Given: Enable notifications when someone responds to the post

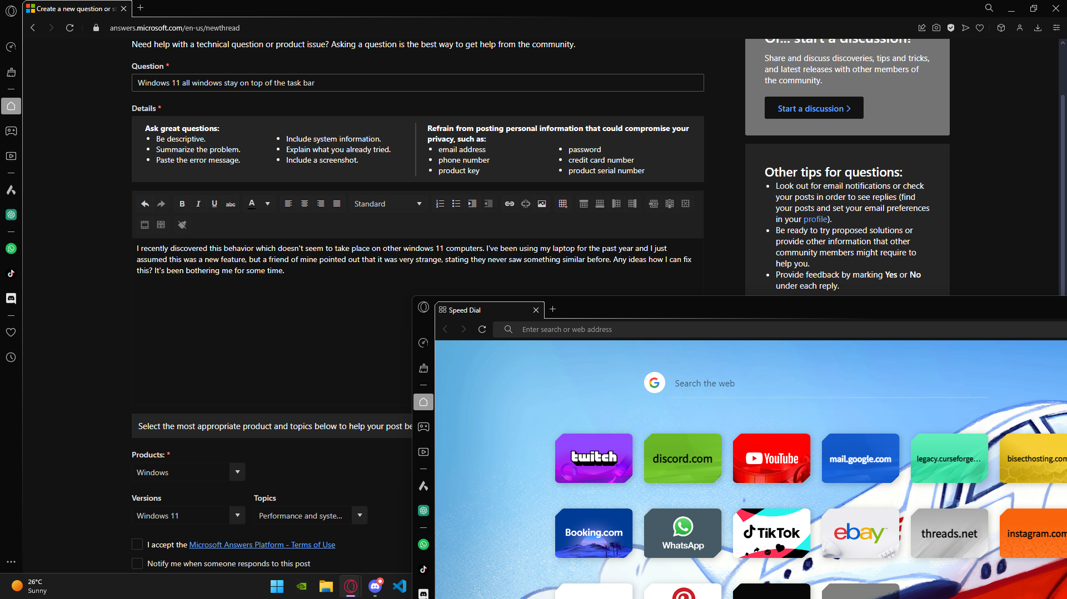Looking at the screenshot, I should click(137, 563).
